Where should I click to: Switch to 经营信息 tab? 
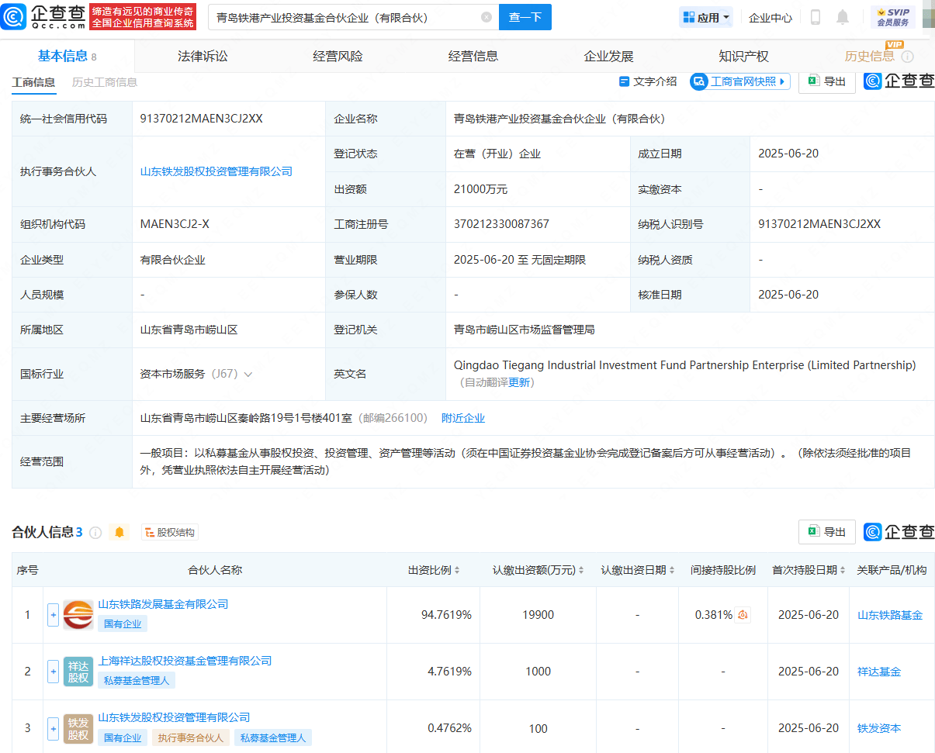pyautogui.click(x=473, y=57)
